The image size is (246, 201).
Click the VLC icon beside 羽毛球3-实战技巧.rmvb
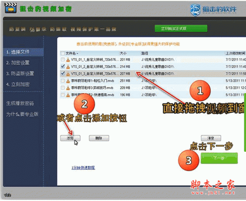[68, 88]
